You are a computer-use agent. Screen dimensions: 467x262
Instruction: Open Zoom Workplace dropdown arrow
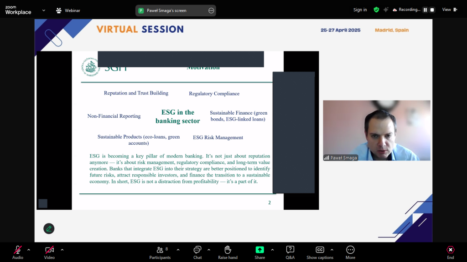click(x=44, y=10)
